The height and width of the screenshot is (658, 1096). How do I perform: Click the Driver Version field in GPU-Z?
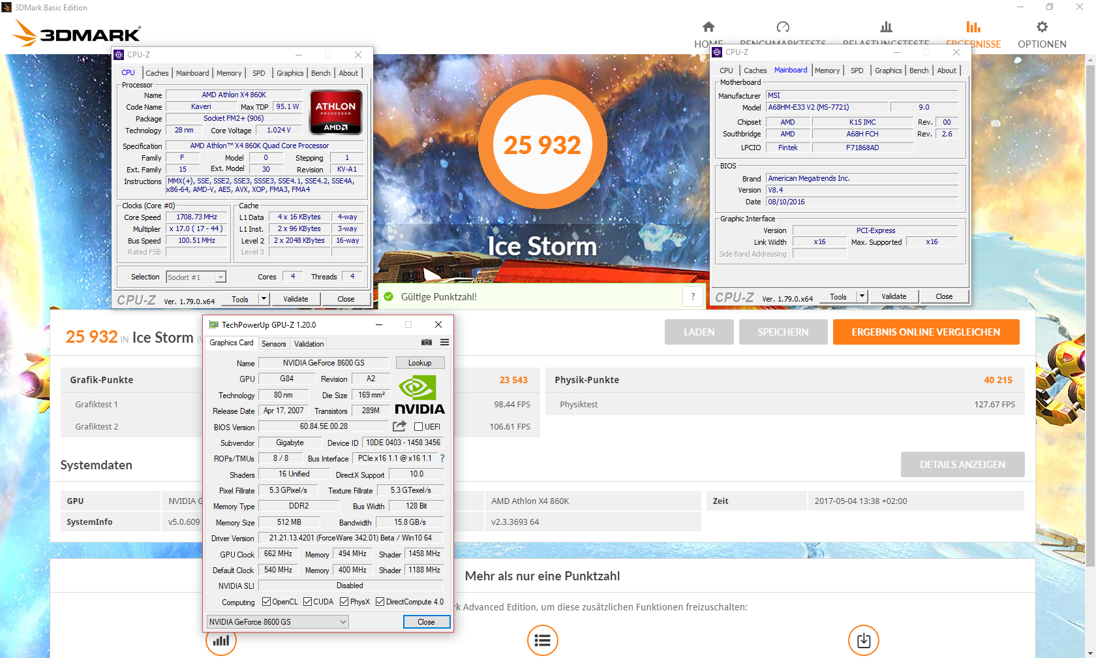(x=350, y=538)
